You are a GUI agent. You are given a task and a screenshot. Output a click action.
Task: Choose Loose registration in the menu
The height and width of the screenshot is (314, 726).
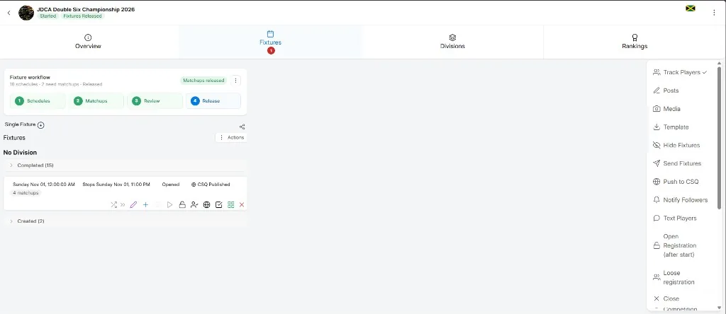pyautogui.click(x=680, y=277)
